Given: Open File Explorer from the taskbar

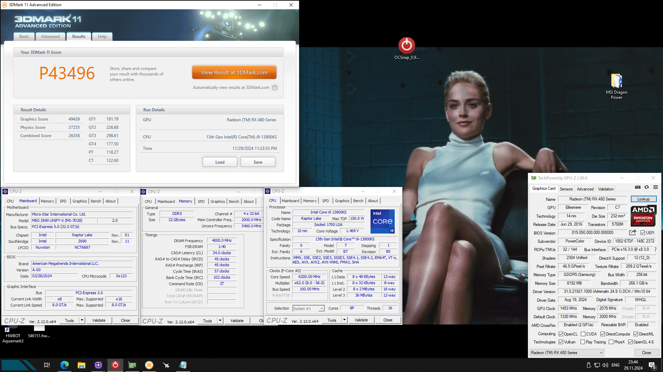Looking at the screenshot, I should 81,365.
